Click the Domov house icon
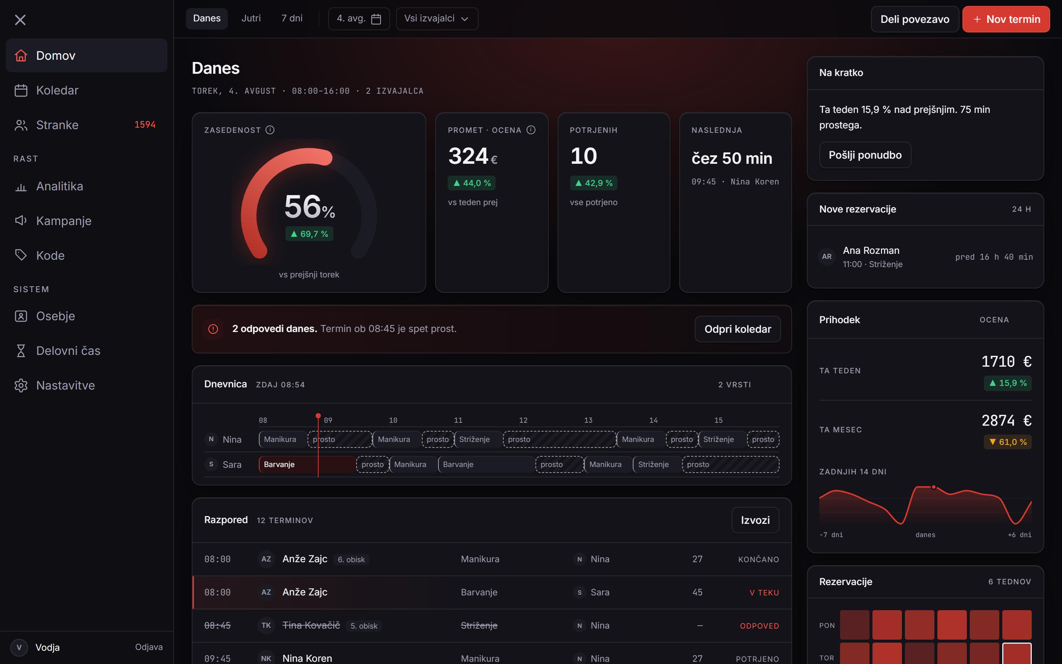This screenshot has width=1062, height=664. 21,55
